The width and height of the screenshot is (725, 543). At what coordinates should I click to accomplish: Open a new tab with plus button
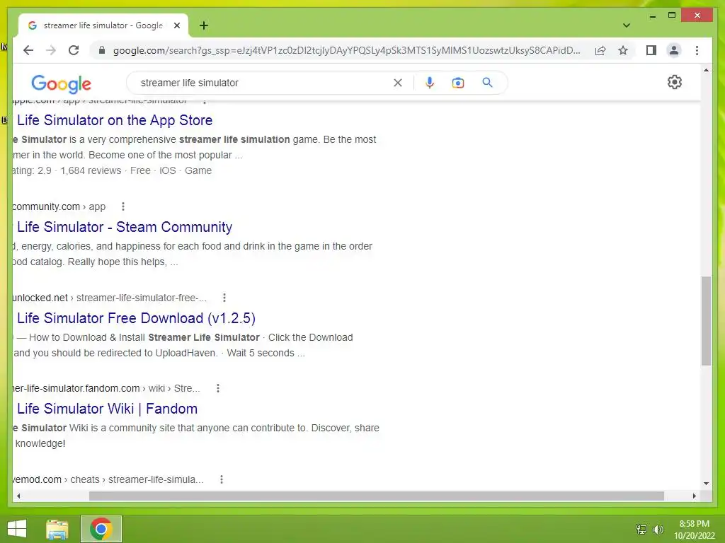[x=204, y=25]
